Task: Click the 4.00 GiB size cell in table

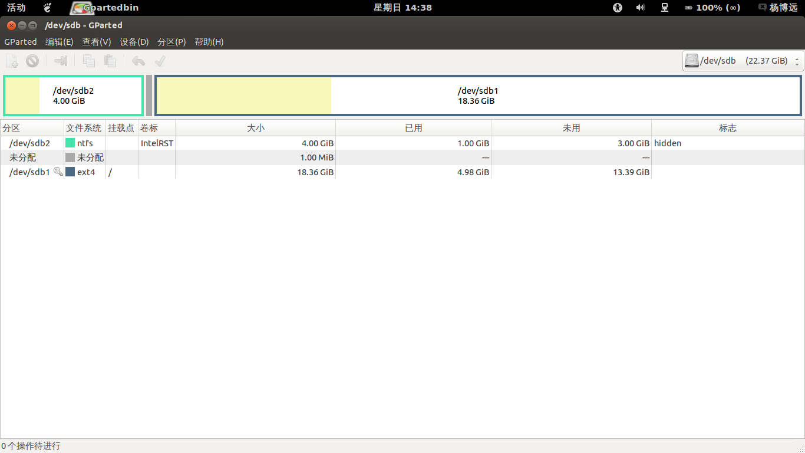Action: (318, 143)
